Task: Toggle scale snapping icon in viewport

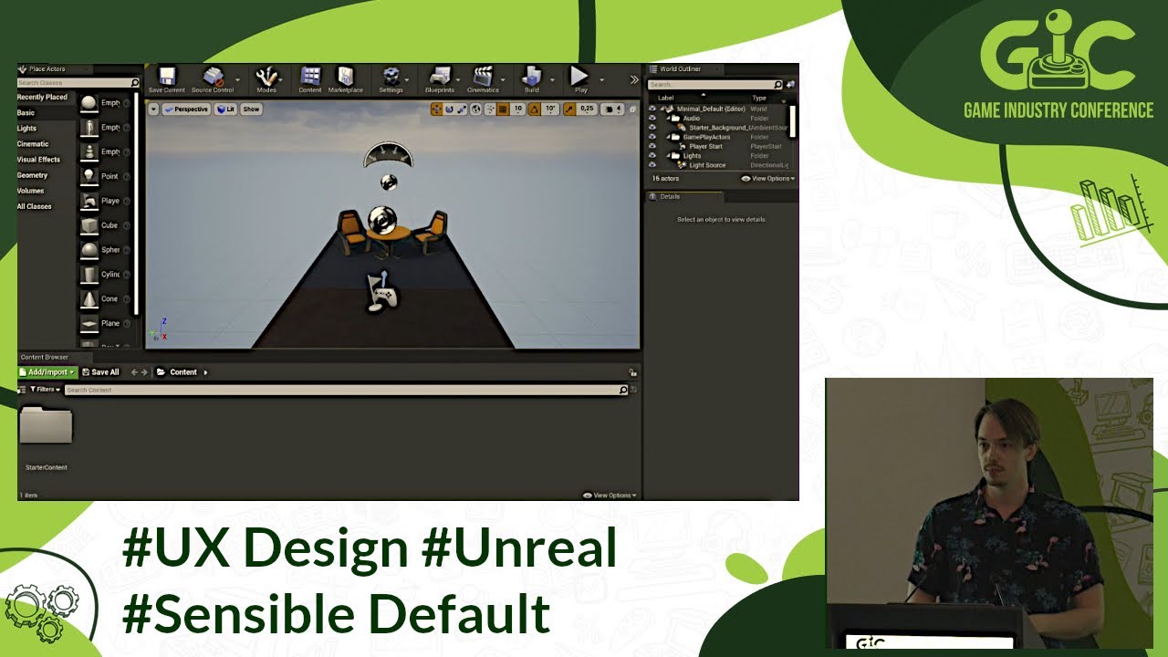Action: click(x=569, y=109)
